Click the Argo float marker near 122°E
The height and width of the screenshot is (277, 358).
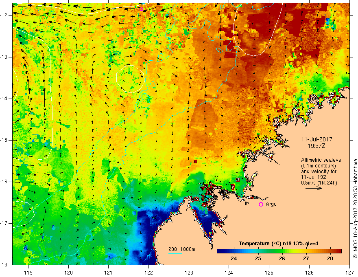[141, 9]
